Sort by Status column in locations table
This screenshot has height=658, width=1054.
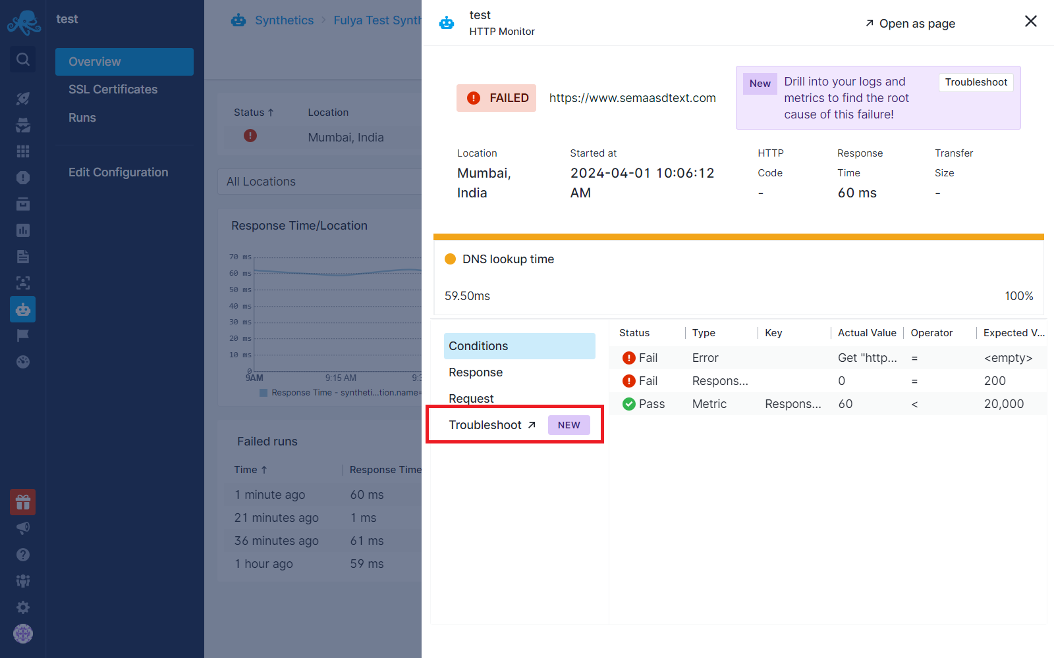point(254,113)
